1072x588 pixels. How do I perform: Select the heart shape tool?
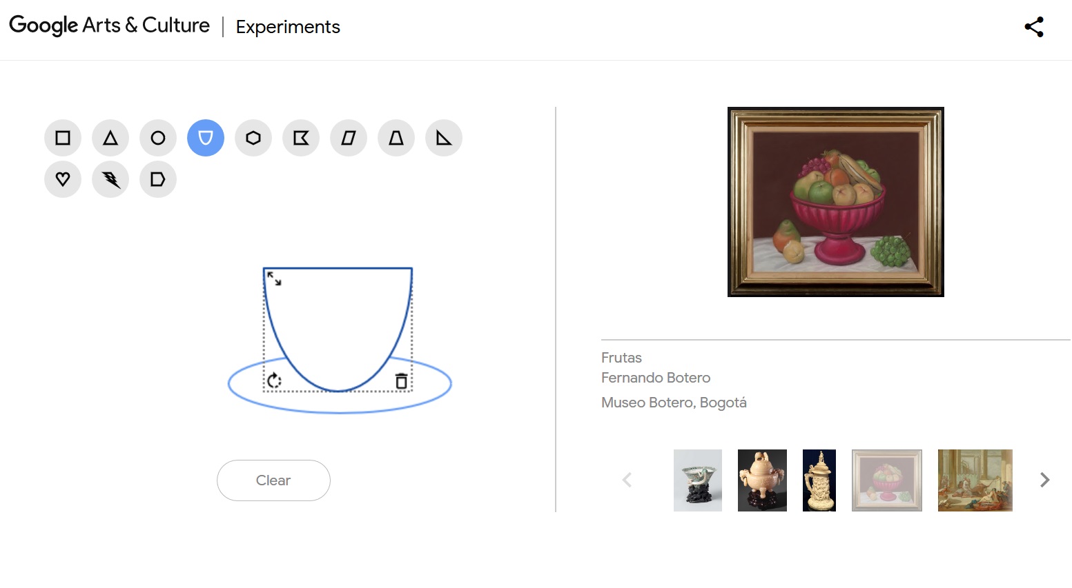pyautogui.click(x=63, y=179)
